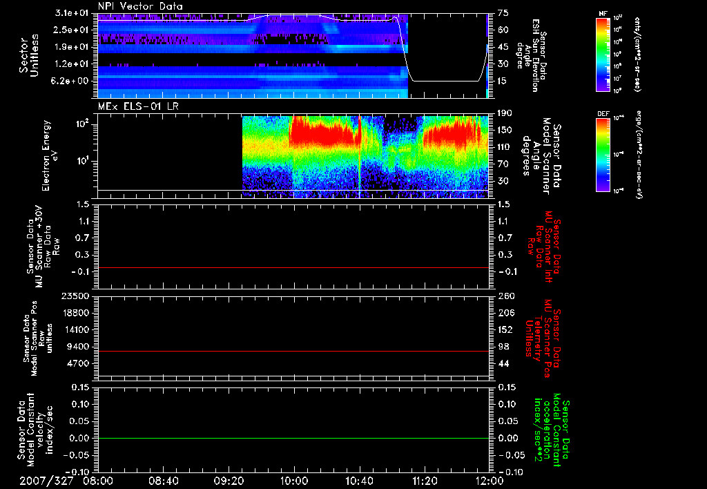Click the green line in velocity panel
Screen dimensions: 707x489
[293, 438]
